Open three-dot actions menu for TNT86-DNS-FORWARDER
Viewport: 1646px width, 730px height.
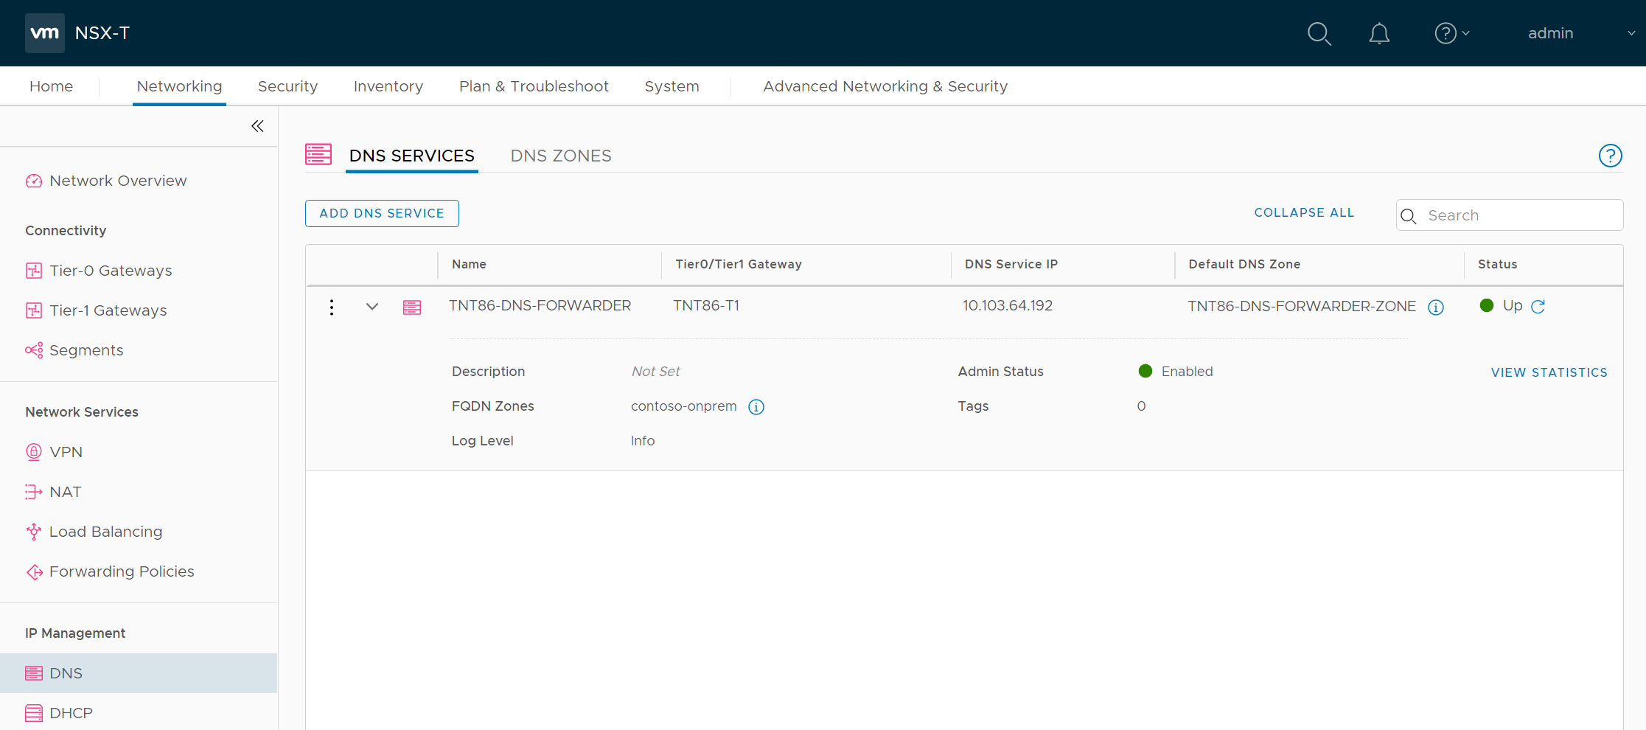[332, 307]
